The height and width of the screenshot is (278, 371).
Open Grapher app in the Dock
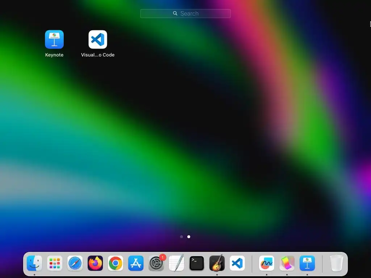click(287, 263)
